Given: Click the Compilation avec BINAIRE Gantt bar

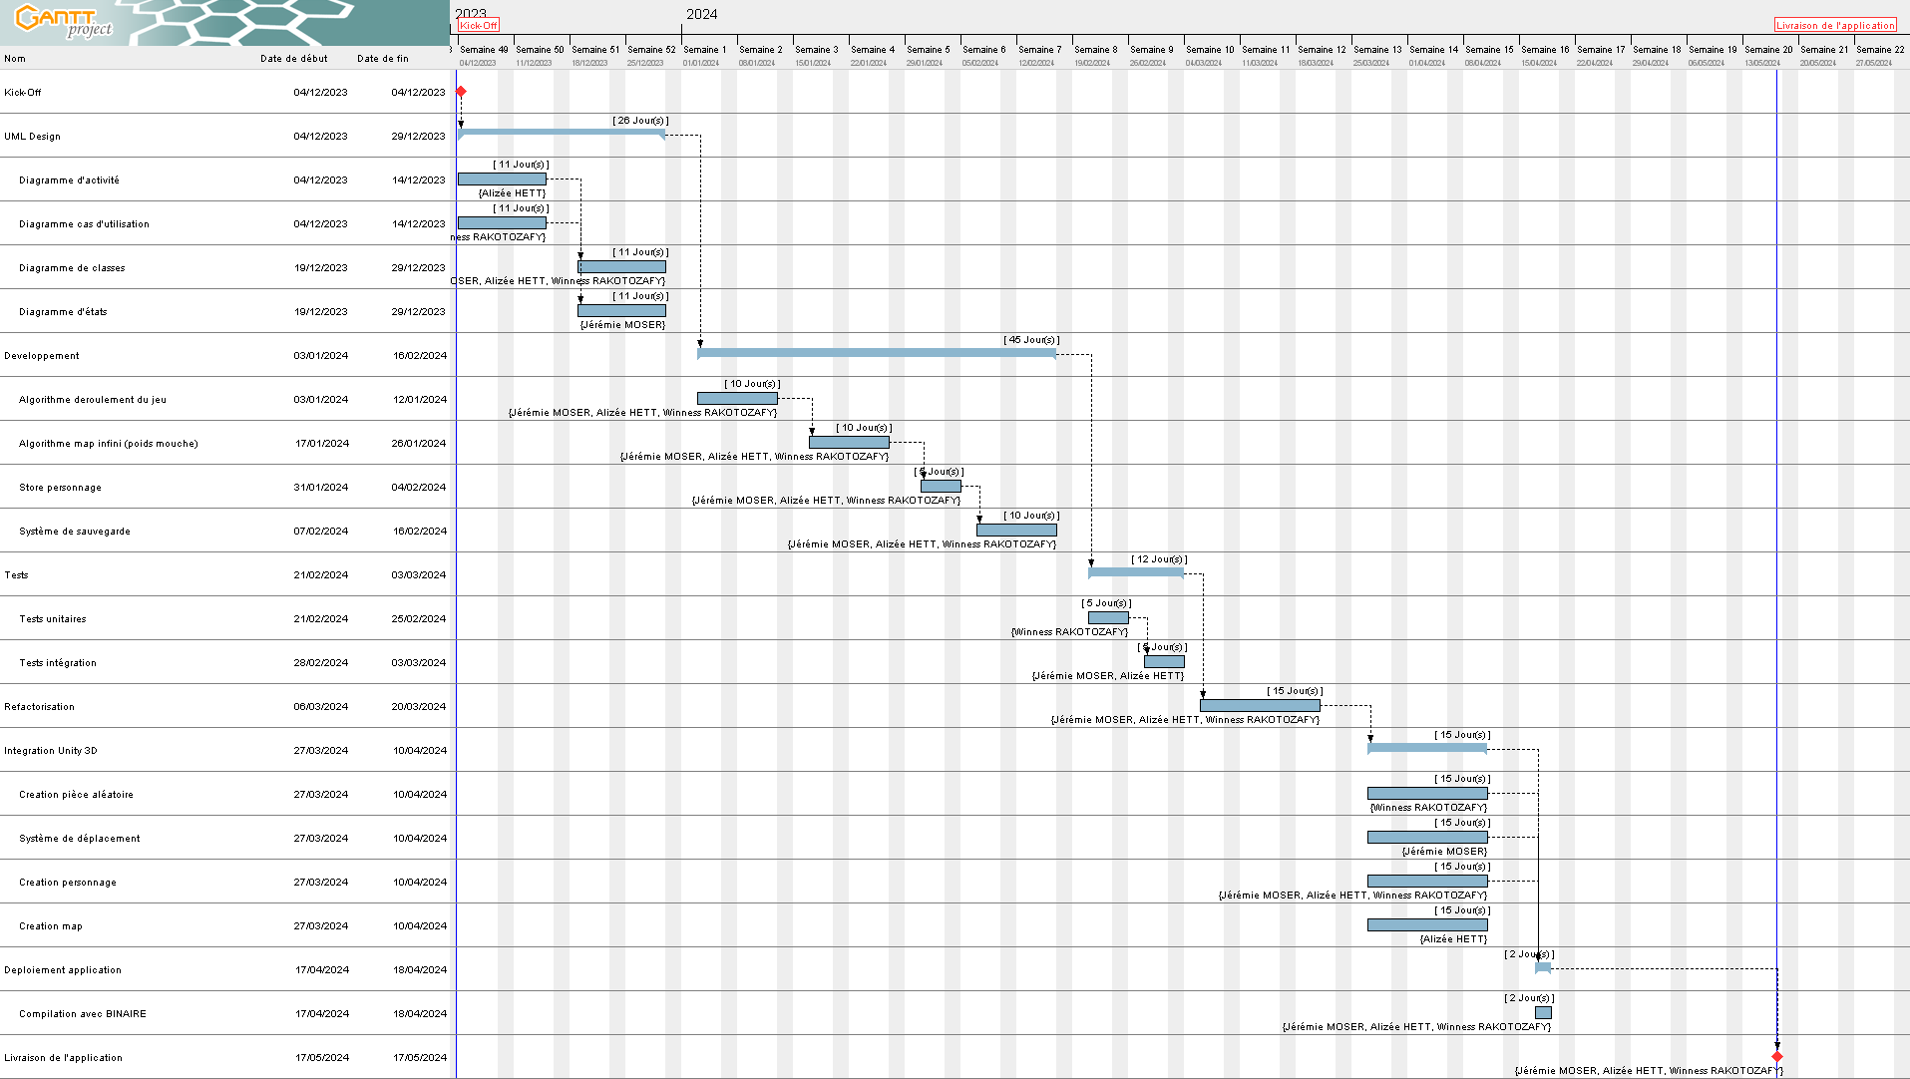Looking at the screenshot, I should click(1543, 1013).
